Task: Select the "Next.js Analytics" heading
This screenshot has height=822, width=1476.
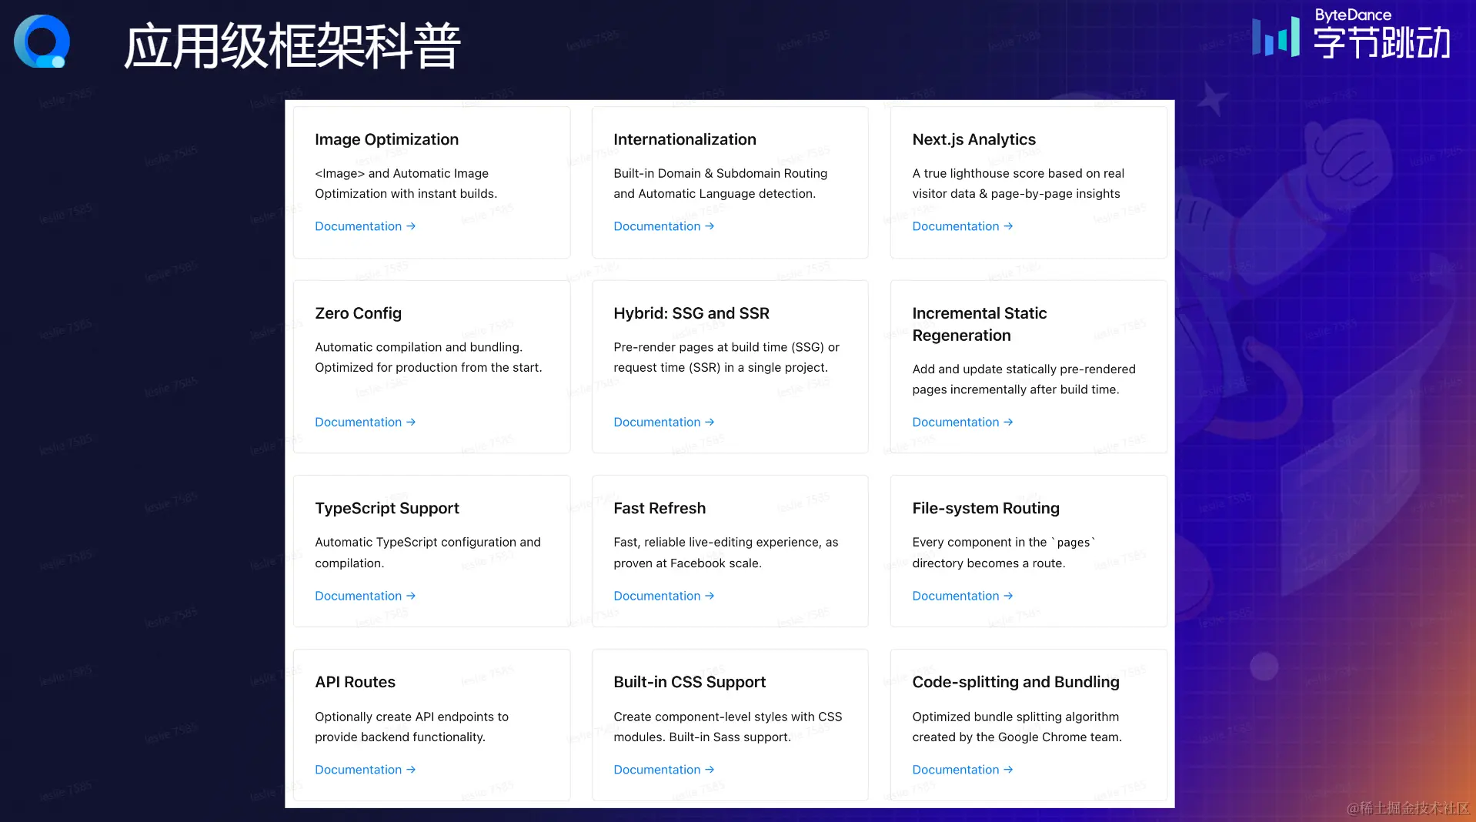Action: point(973,139)
